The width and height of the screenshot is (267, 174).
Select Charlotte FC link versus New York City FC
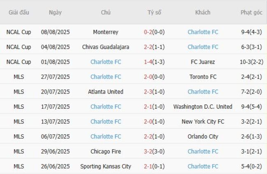tap(106, 121)
